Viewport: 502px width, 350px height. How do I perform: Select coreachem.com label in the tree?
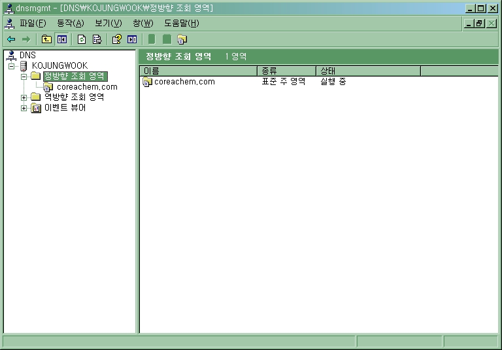(x=87, y=87)
